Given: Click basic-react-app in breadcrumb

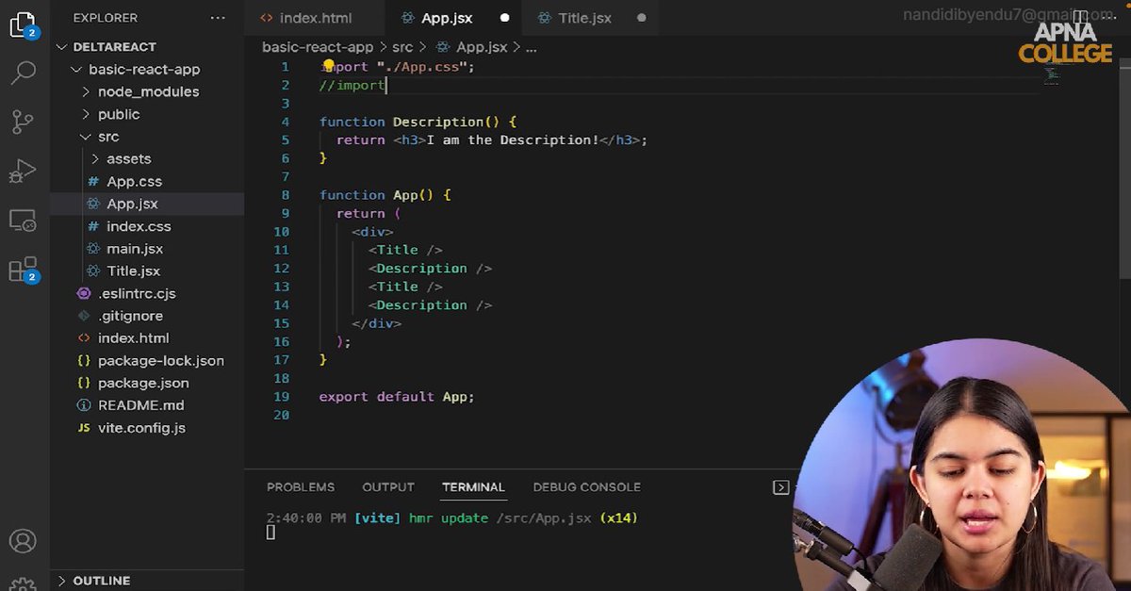Looking at the screenshot, I should [318, 46].
